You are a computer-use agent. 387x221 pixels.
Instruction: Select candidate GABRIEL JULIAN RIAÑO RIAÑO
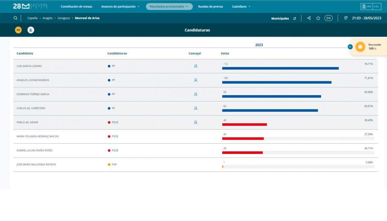coord(34,150)
